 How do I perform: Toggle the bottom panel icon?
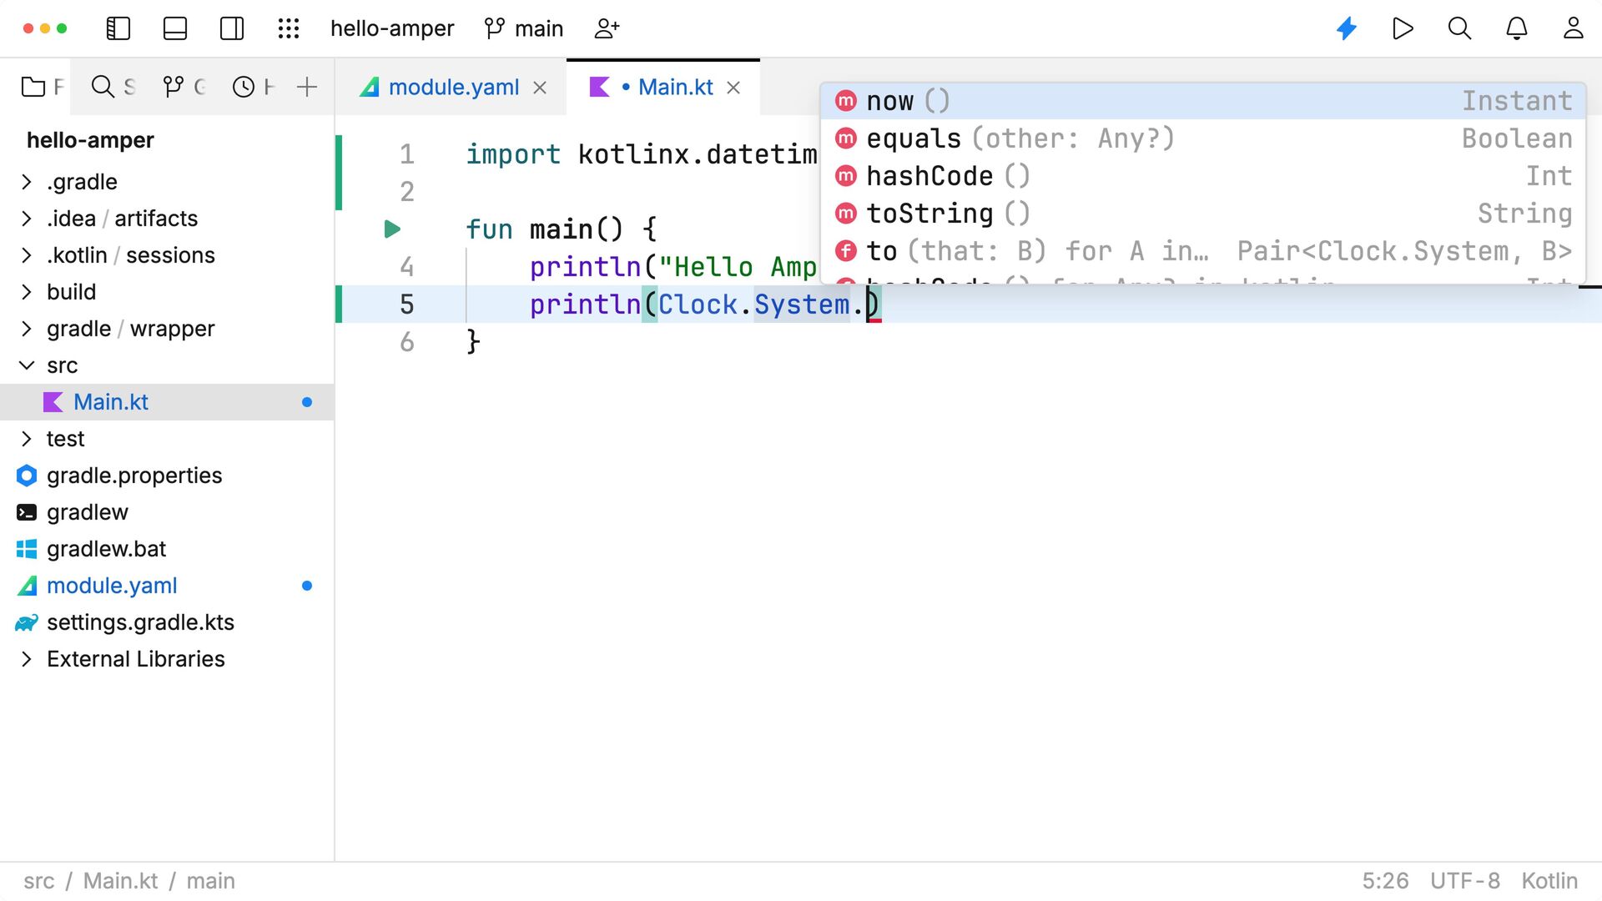point(175,28)
